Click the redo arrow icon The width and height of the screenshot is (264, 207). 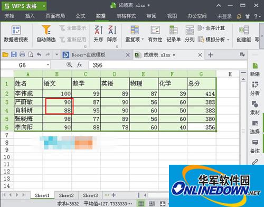(48, 54)
